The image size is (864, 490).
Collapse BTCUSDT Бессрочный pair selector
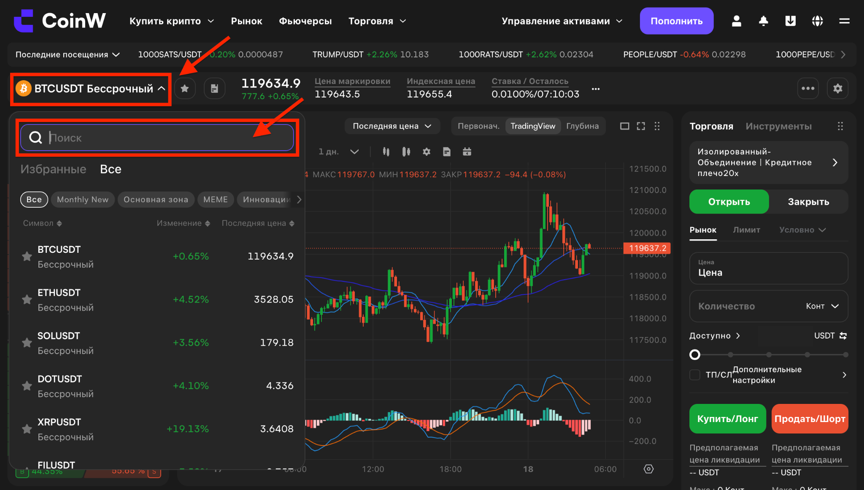91,89
